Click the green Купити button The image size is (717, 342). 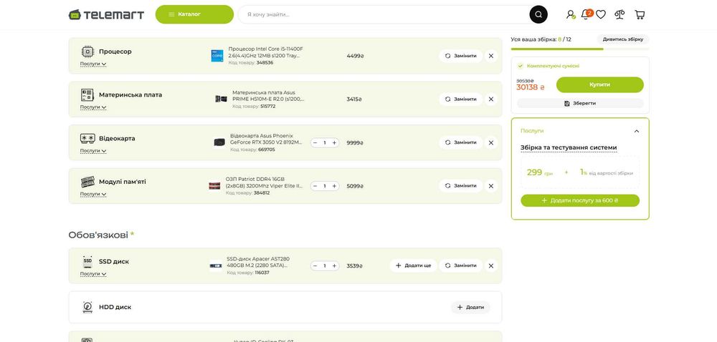pyautogui.click(x=600, y=85)
